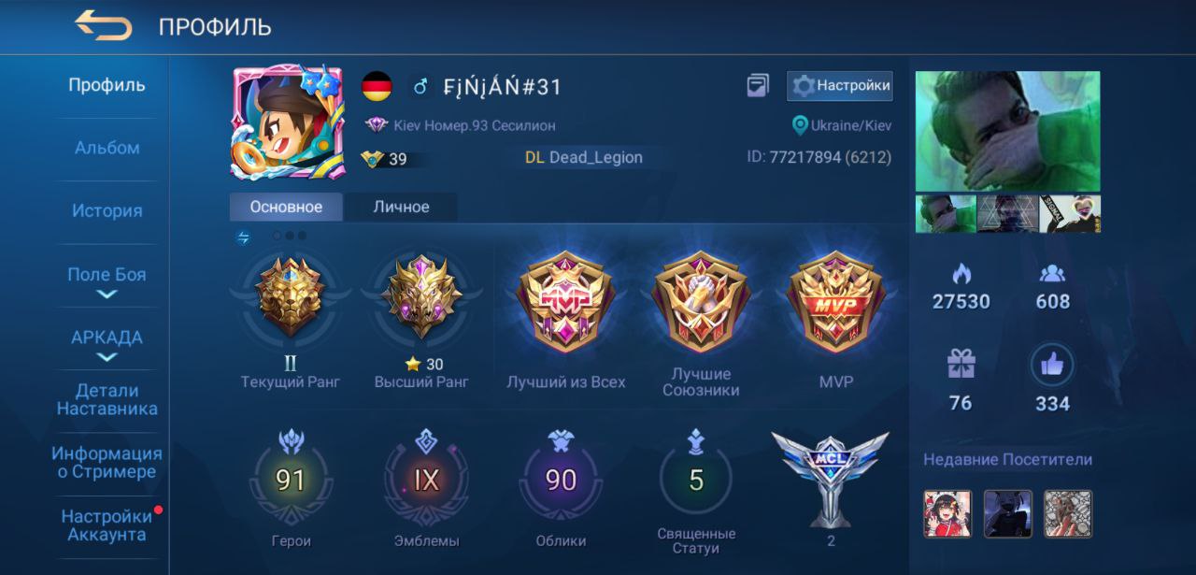Open Настройки Аккаунта menu item
Image resolution: width=1196 pixels, height=575 pixels.
point(107,526)
